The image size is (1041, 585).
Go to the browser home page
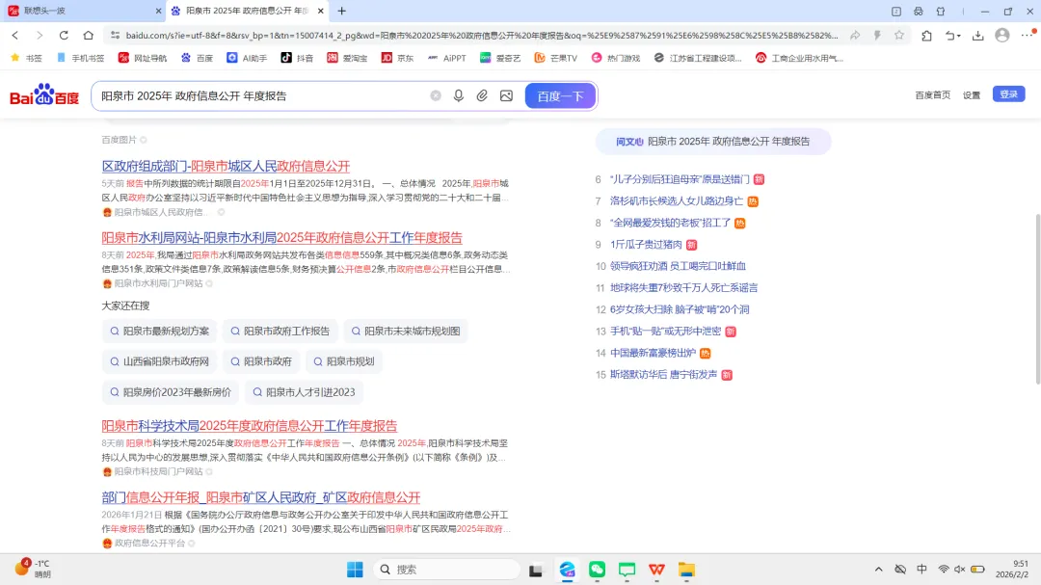(x=89, y=36)
